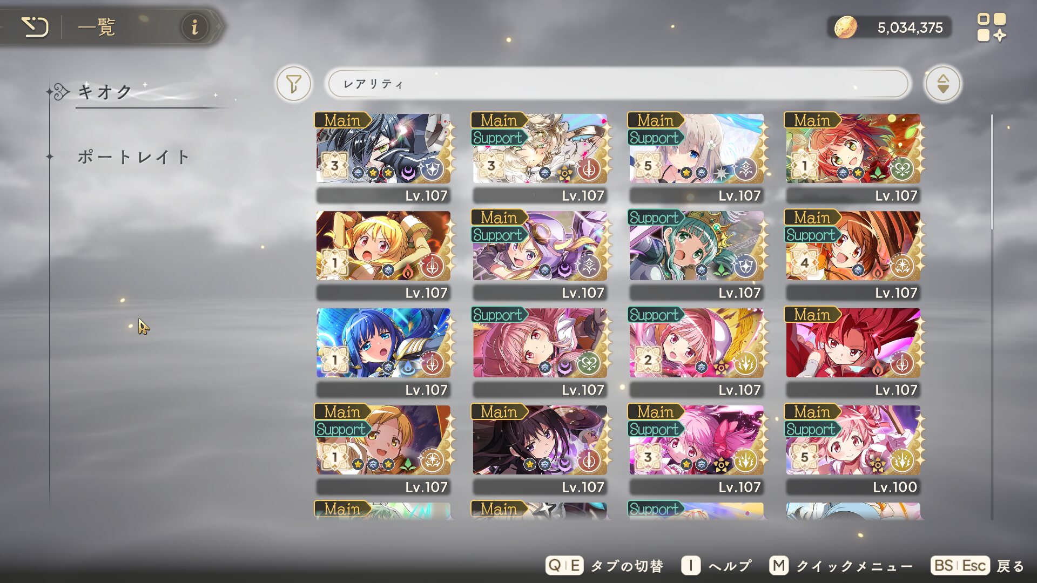The image size is (1037, 583).
Task: Select the green-haired Support card with crown
Action: click(696, 255)
